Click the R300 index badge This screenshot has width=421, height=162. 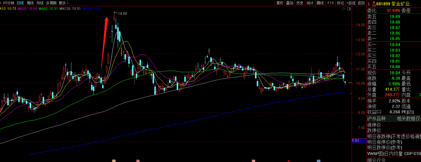pyautogui.click(x=374, y=4)
